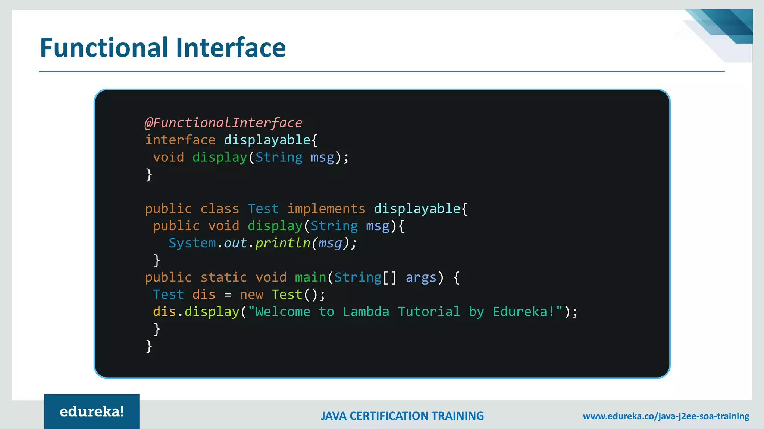Click the Test dis = new Test() line
Image resolution: width=764 pixels, height=429 pixels.
[x=239, y=295]
